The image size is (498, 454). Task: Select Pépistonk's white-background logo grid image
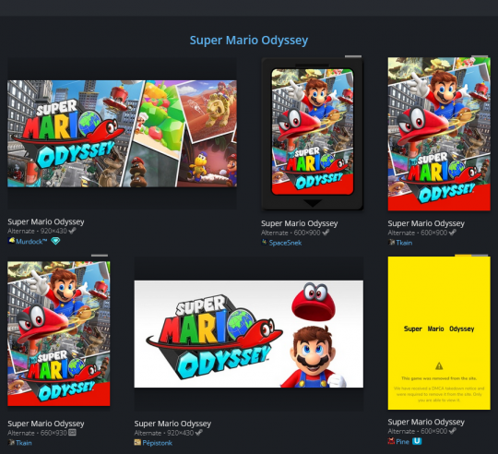(x=249, y=334)
